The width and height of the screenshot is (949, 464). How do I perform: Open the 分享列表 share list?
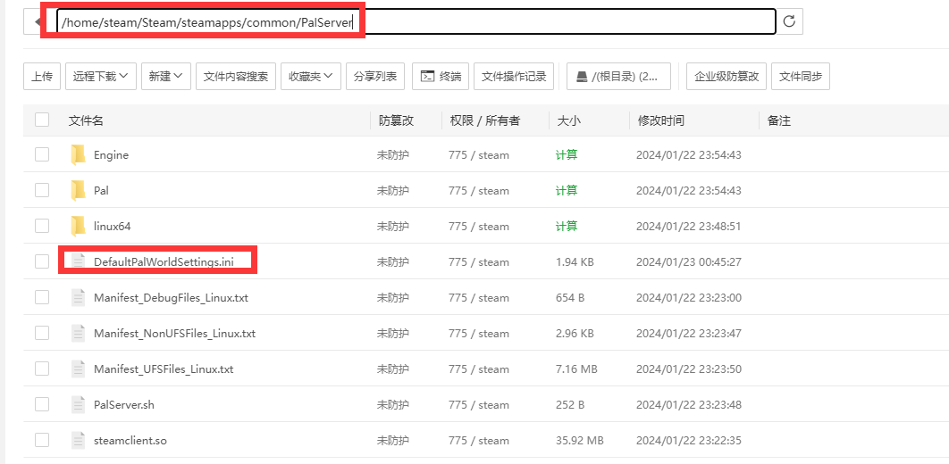(x=375, y=76)
